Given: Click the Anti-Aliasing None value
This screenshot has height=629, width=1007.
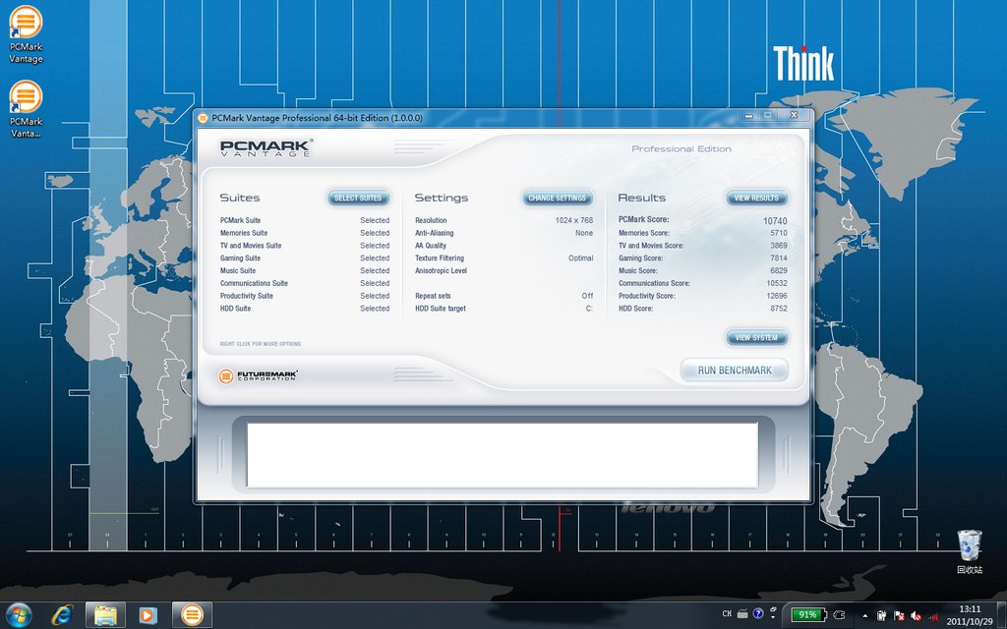Looking at the screenshot, I should click(584, 233).
